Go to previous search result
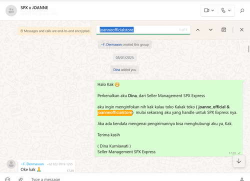 click(198, 30)
